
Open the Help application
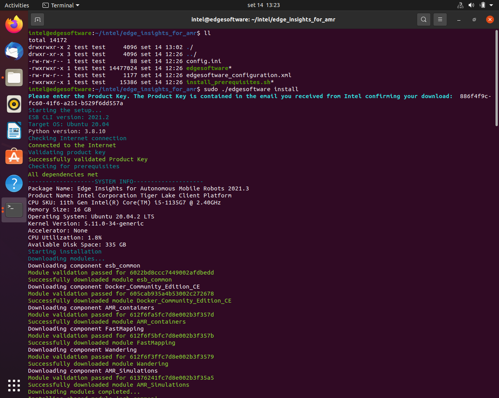point(14,183)
